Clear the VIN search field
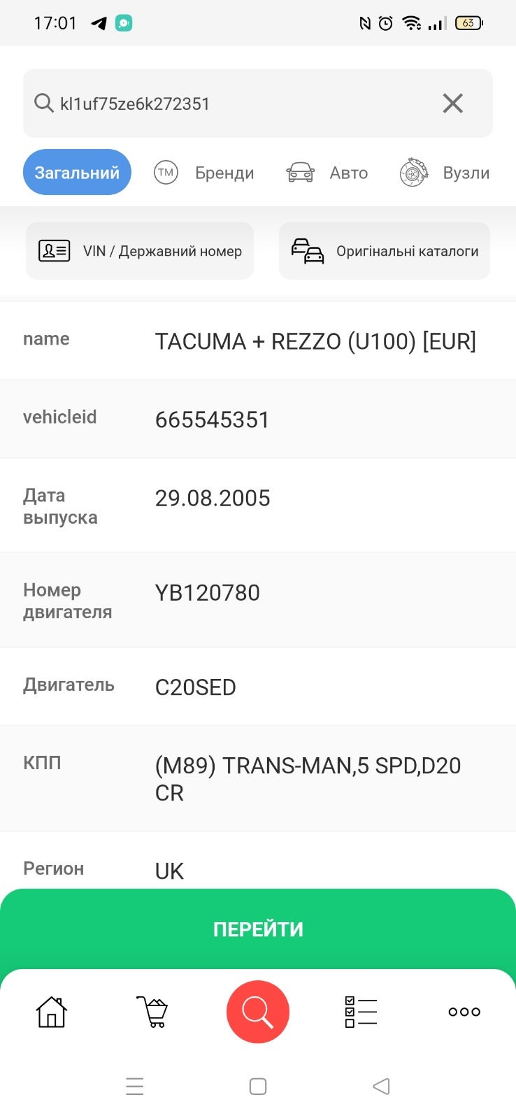516x1118 pixels. pyautogui.click(x=453, y=103)
